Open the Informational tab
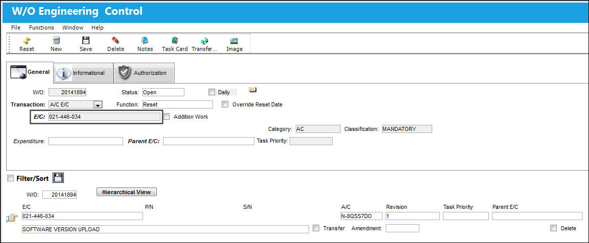 point(83,73)
